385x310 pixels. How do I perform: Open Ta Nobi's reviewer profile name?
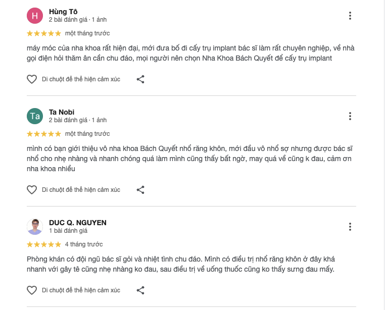(x=62, y=112)
